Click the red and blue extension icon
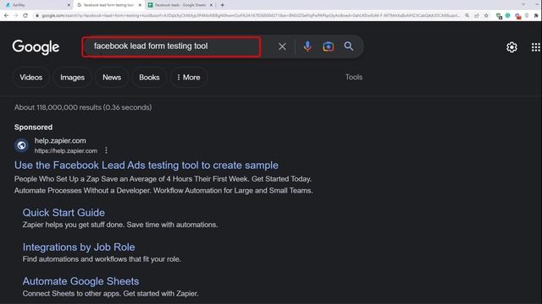Image resolution: width=542 pixels, height=304 pixels. click(517, 16)
